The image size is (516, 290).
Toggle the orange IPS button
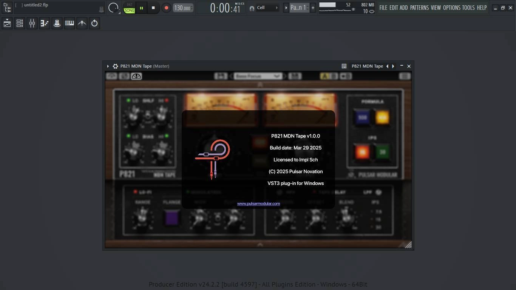click(x=362, y=152)
